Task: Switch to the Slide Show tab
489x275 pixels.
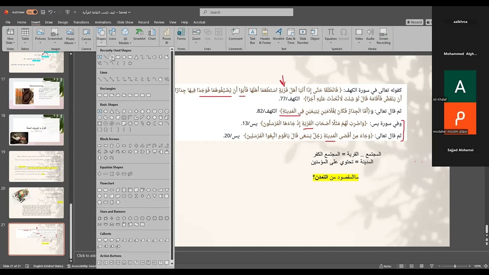Action: point(125,22)
